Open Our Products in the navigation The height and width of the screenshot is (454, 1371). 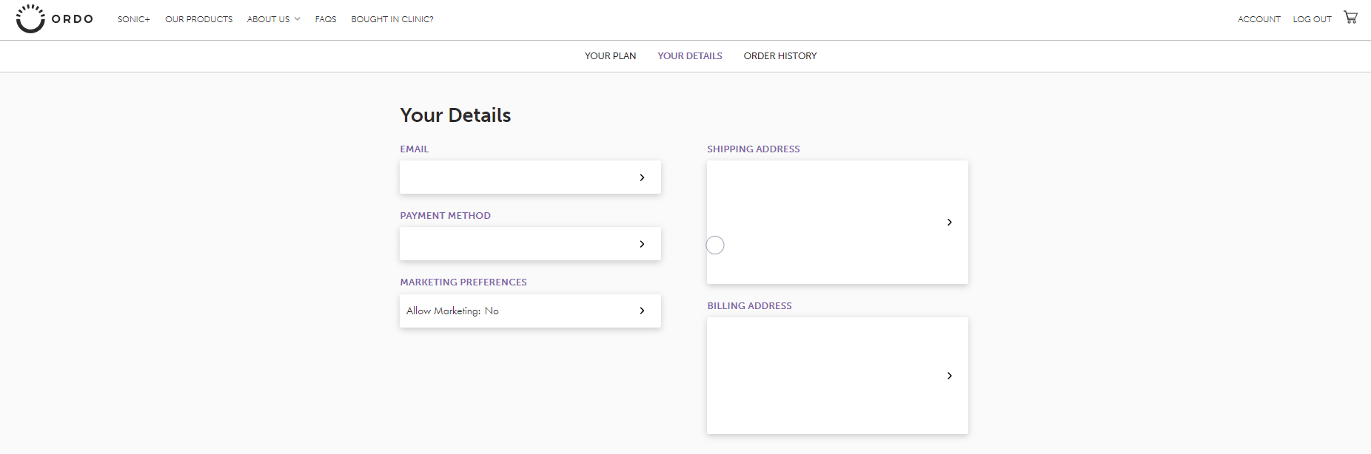point(199,19)
